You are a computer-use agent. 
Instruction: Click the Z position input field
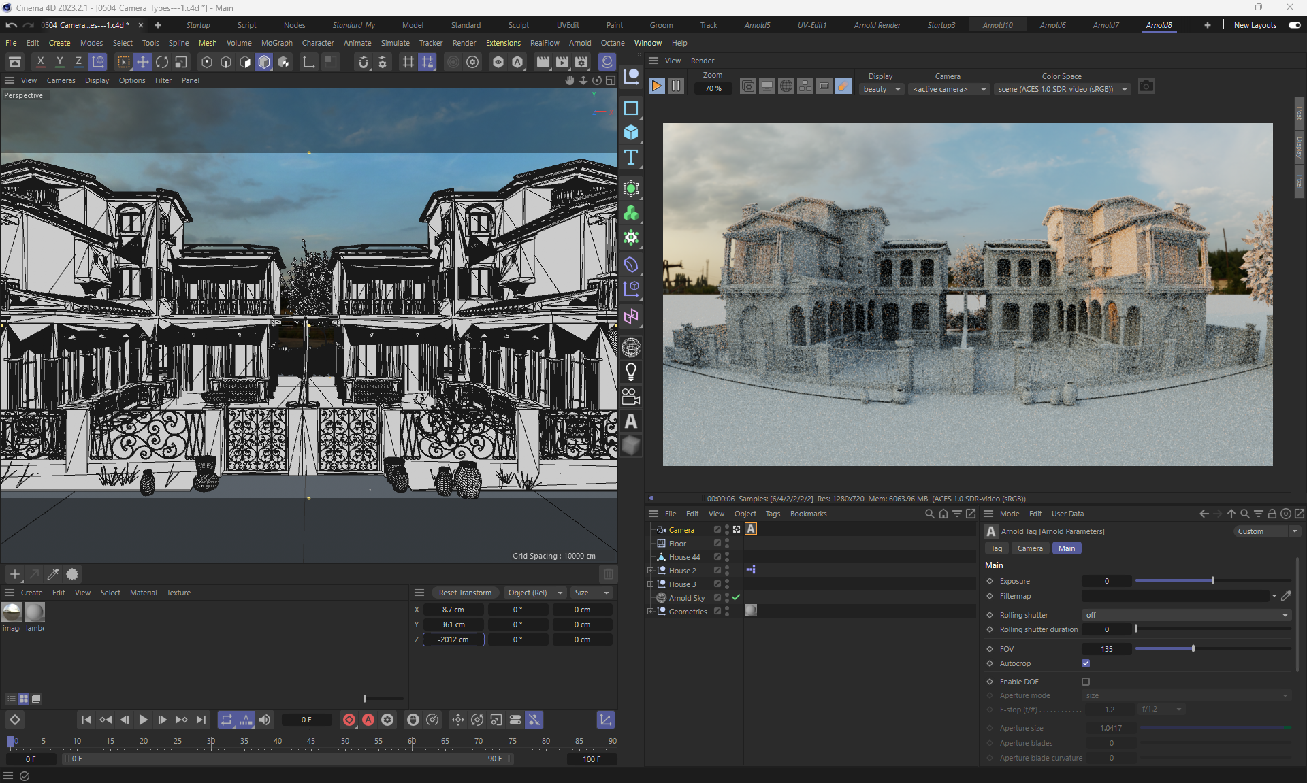pyautogui.click(x=453, y=639)
